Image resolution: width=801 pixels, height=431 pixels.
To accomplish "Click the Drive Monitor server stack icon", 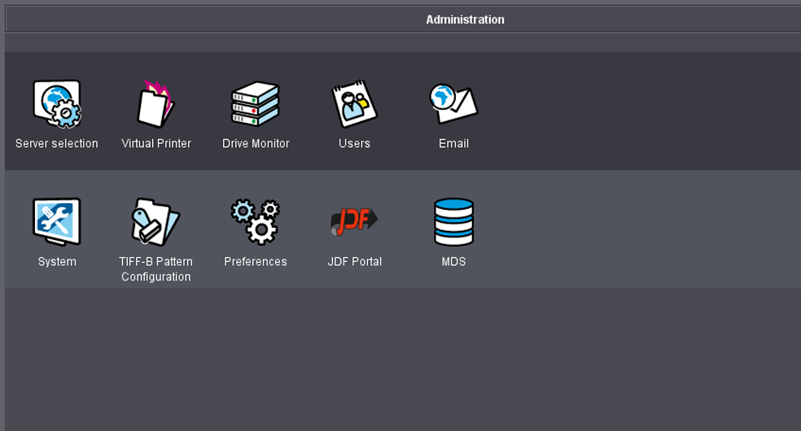I will 256,105.
